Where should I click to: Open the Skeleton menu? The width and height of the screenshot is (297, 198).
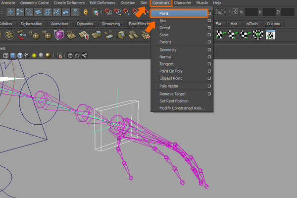coord(128,3)
